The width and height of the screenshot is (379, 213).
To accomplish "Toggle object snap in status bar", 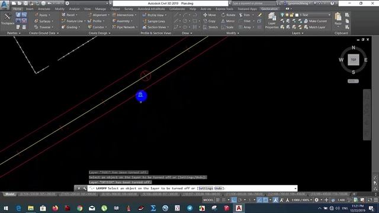I will (265, 200).
